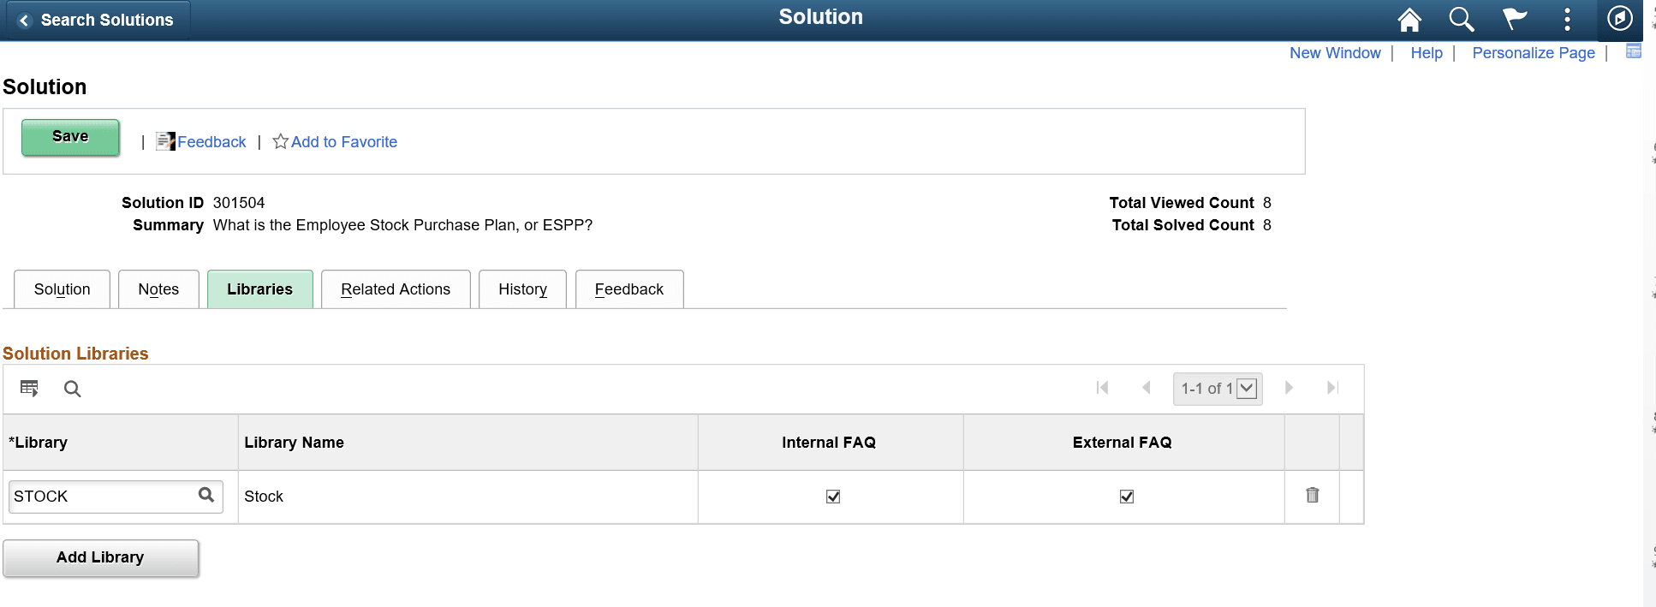Viewport: 1656px width, 607px height.
Task: Open the NavBar compass icon
Action: click(1618, 18)
